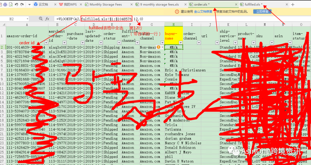Screen dimensions: 311x165
Task: Open filter dropdown for sku column
Action: 272,43
